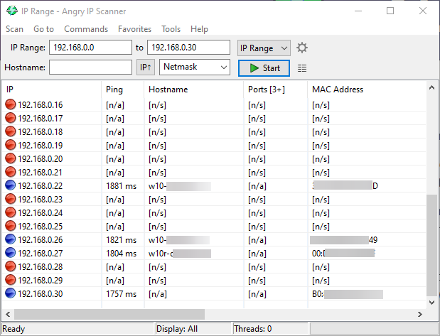
Task: Open the Favorites menu
Action: coord(134,29)
